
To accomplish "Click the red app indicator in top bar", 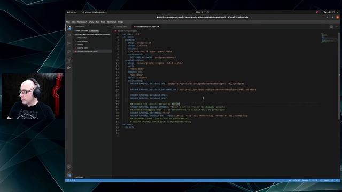I will pos(317,12).
